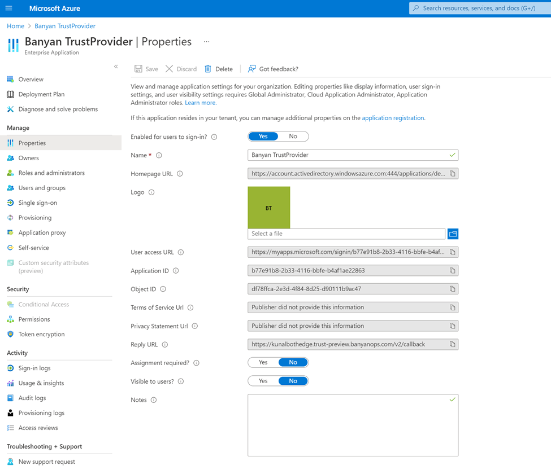The width and height of the screenshot is (551, 470).
Task: Show info tooltip for Enabled for users to sign-in
Action: click(214, 137)
